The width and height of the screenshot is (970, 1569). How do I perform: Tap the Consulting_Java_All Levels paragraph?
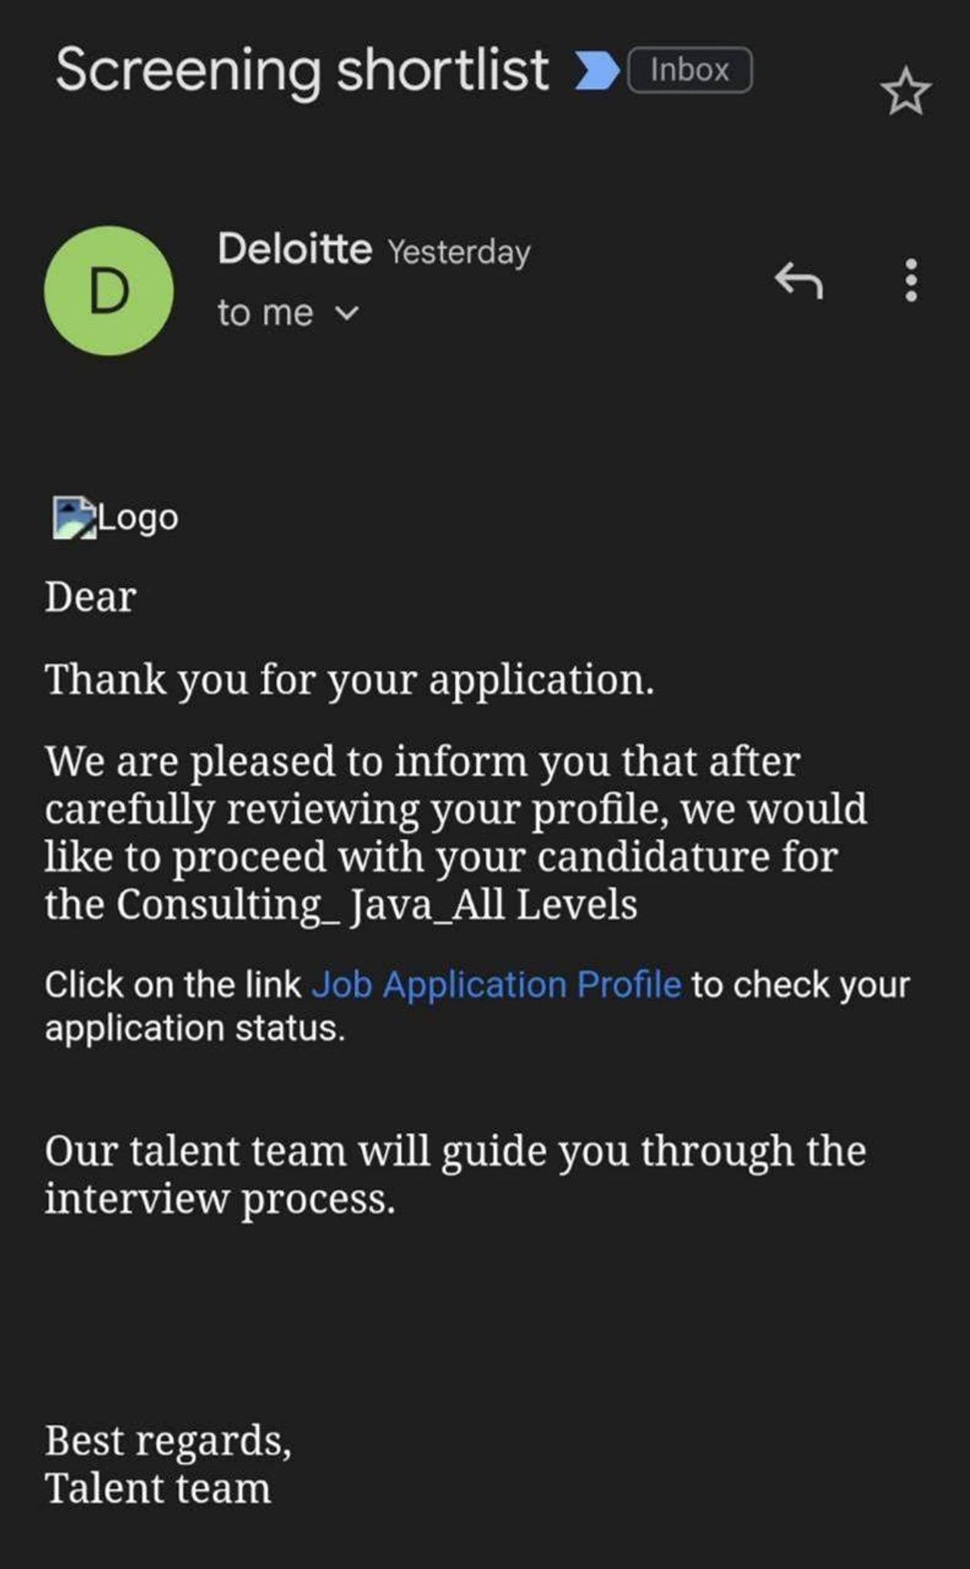pyautogui.click(x=456, y=834)
